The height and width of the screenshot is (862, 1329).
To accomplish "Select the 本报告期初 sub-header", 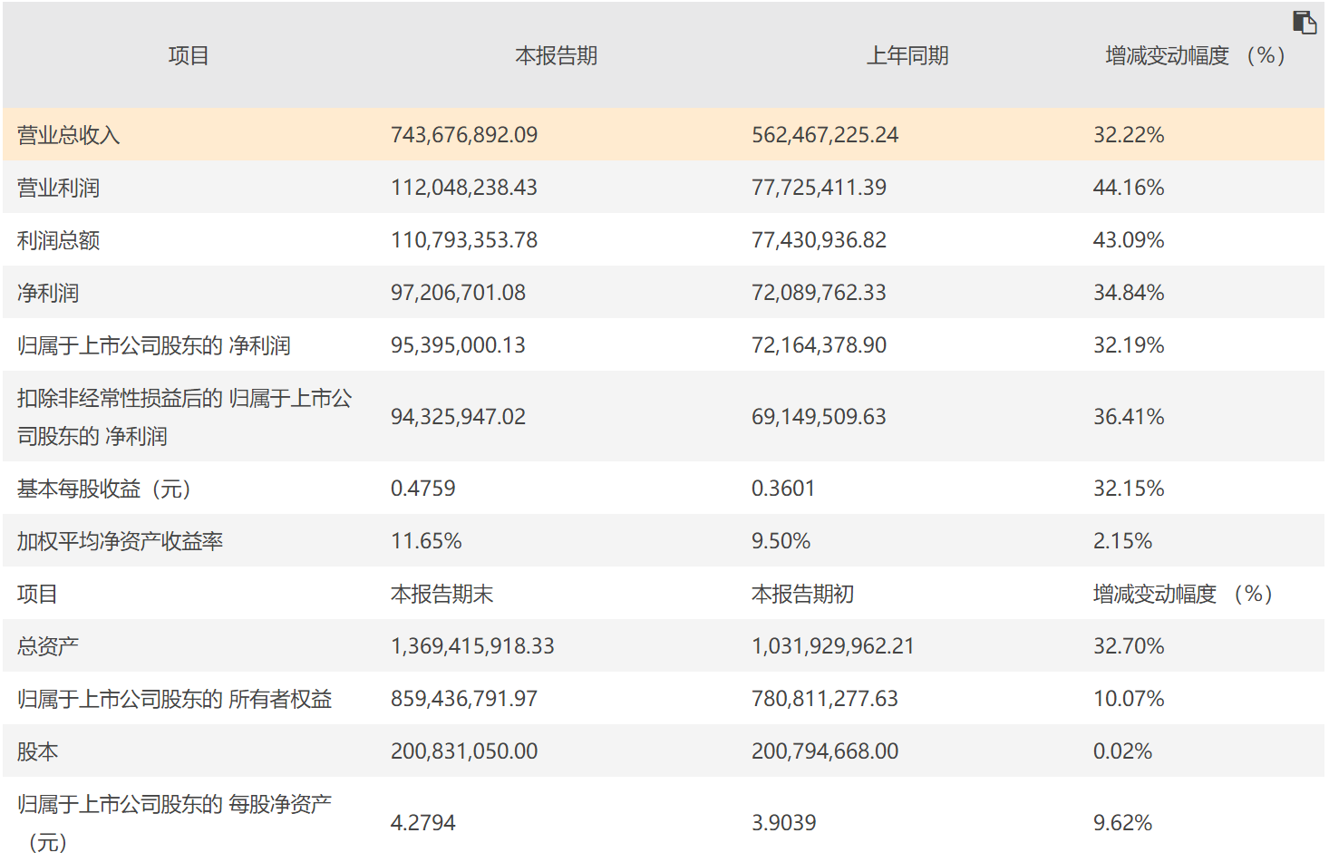I will [803, 594].
